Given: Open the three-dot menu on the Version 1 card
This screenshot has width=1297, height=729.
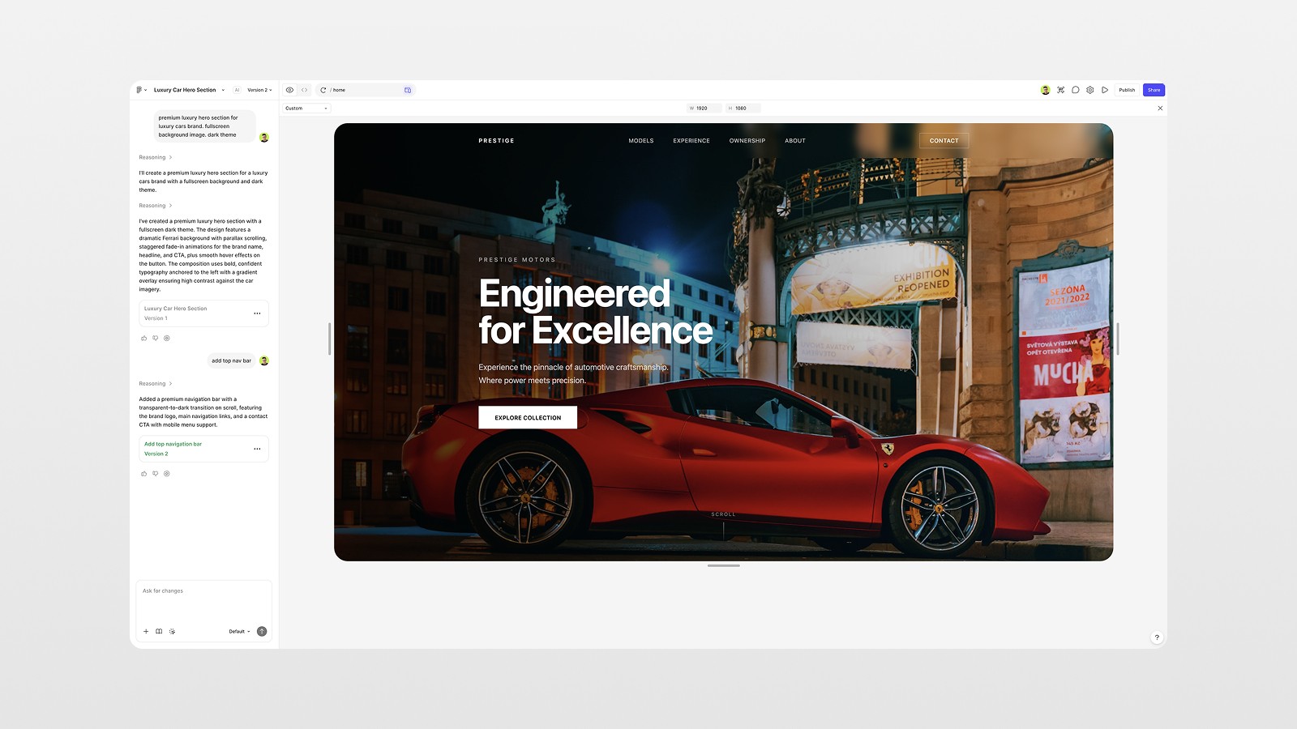Looking at the screenshot, I should [x=257, y=313].
